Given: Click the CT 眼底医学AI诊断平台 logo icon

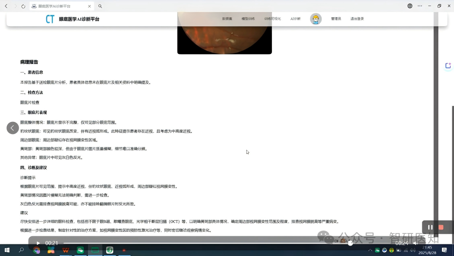Looking at the screenshot, I should click(x=50, y=19).
